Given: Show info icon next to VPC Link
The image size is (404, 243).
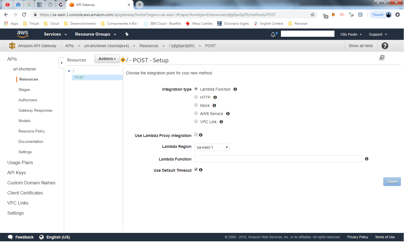Looking at the screenshot, I should [221, 122].
